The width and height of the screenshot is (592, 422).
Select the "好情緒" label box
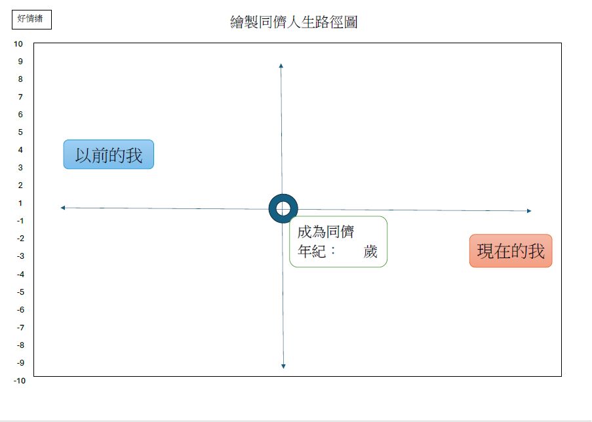[x=31, y=19]
